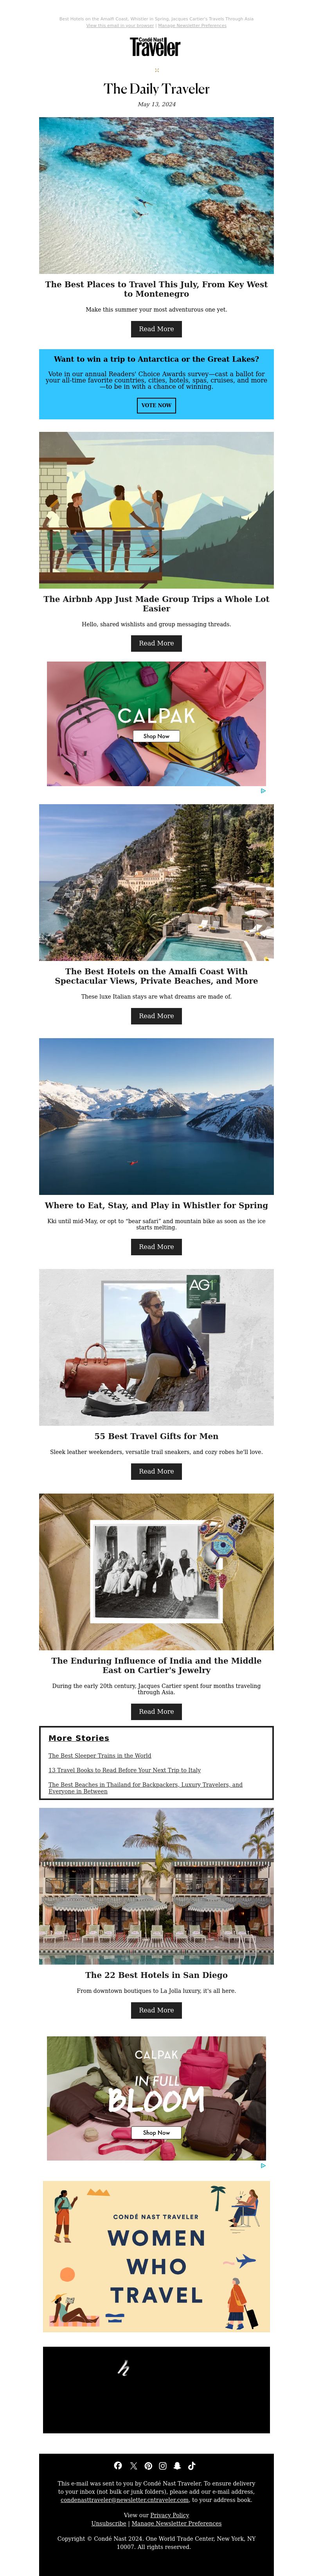Viewport: 313px width, 2576px height.
Task: Click Shop Now on the Calpak backpacks ad
Action: coord(156,736)
